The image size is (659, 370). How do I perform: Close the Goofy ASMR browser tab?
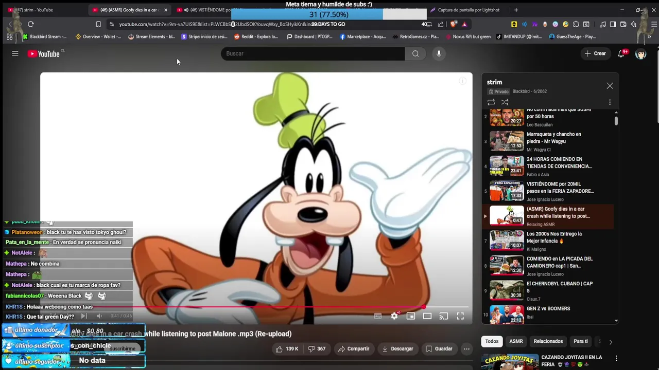[x=165, y=10]
